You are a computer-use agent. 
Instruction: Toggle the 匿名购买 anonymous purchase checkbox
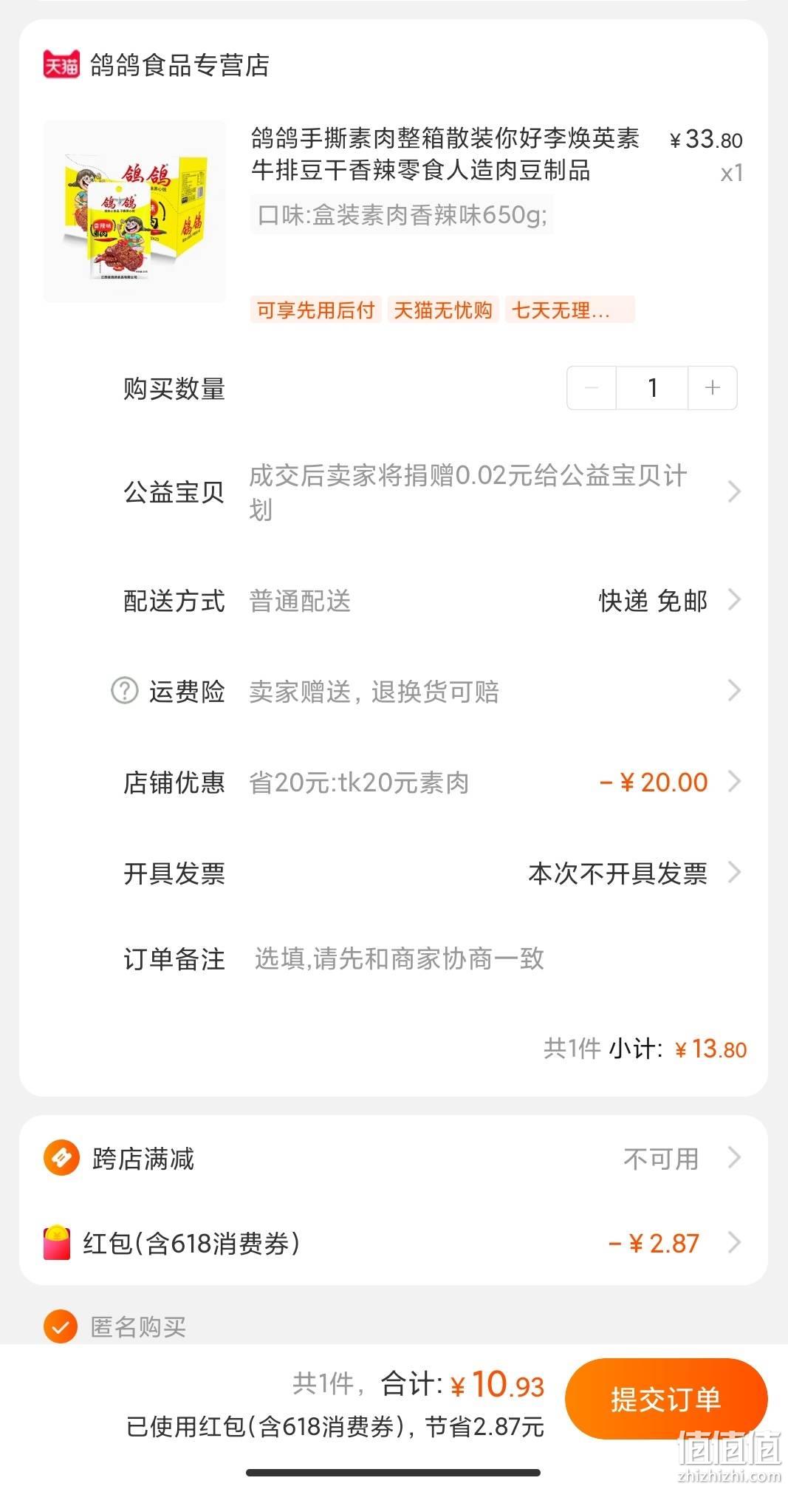[61, 1326]
